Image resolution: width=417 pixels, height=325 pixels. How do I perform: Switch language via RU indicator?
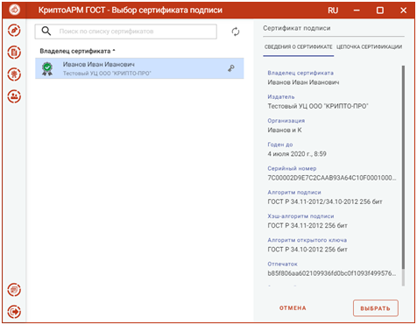click(x=333, y=11)
